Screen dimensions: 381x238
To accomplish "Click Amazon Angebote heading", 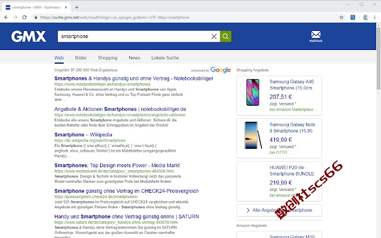I will click(x=251, y=226).
